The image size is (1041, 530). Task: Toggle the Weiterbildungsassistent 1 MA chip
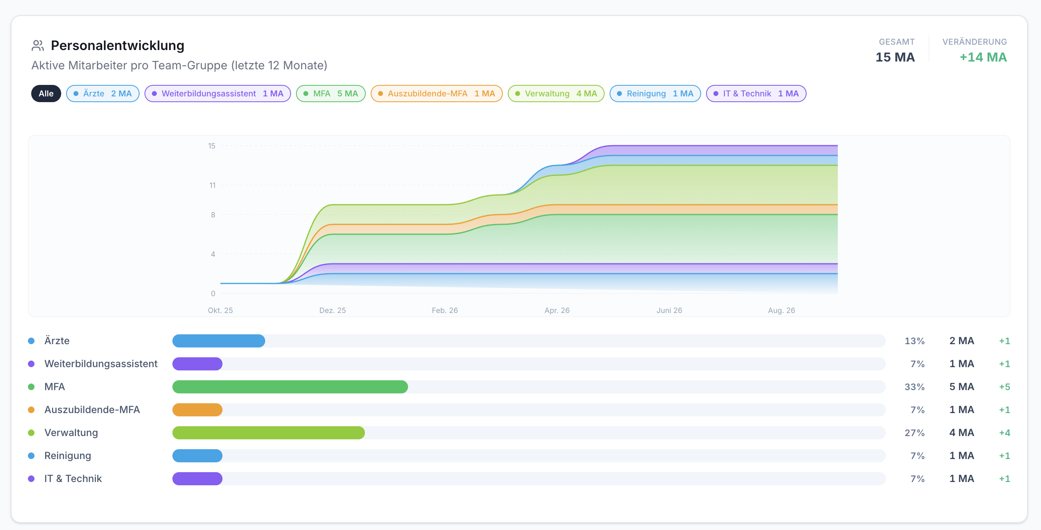(218, 94)
